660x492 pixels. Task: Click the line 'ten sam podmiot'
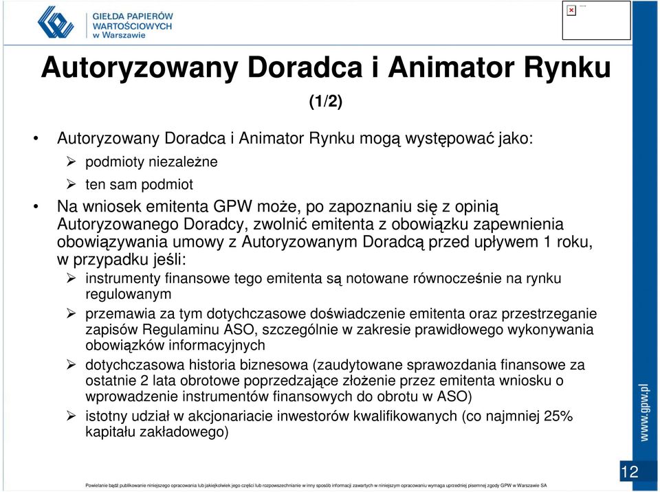(x=140, y=184)
